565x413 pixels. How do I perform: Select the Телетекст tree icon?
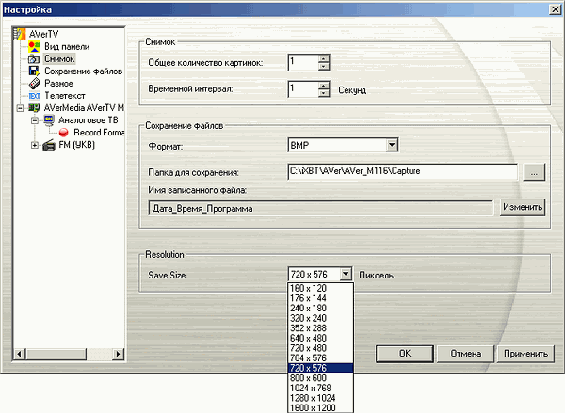pyautogui.click(x=34, y=96)
